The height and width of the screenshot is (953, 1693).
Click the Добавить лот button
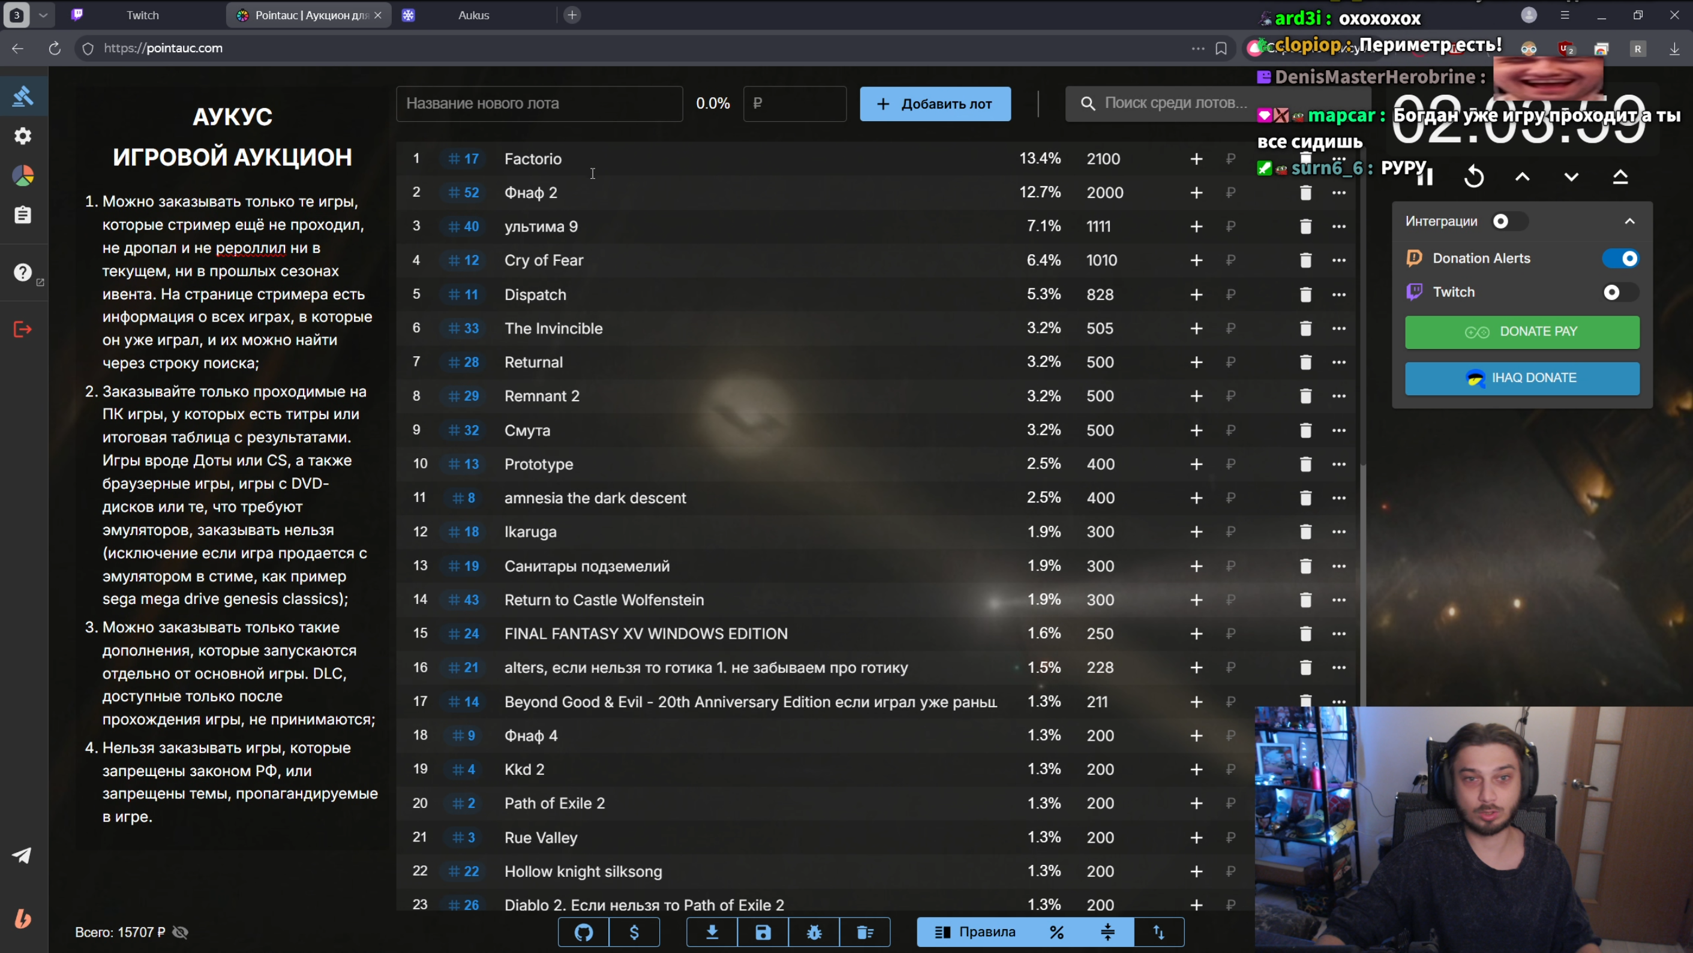935,104
